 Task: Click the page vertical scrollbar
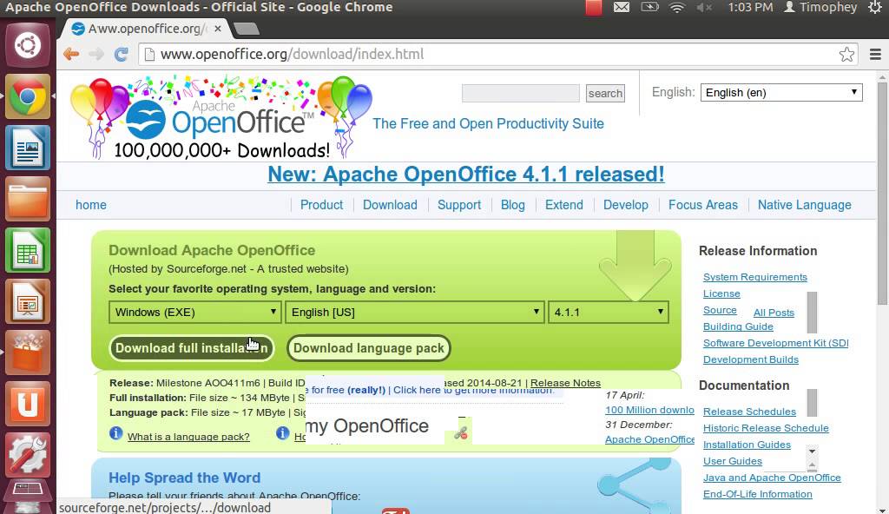pyautogui.click(x=882, y=193)
